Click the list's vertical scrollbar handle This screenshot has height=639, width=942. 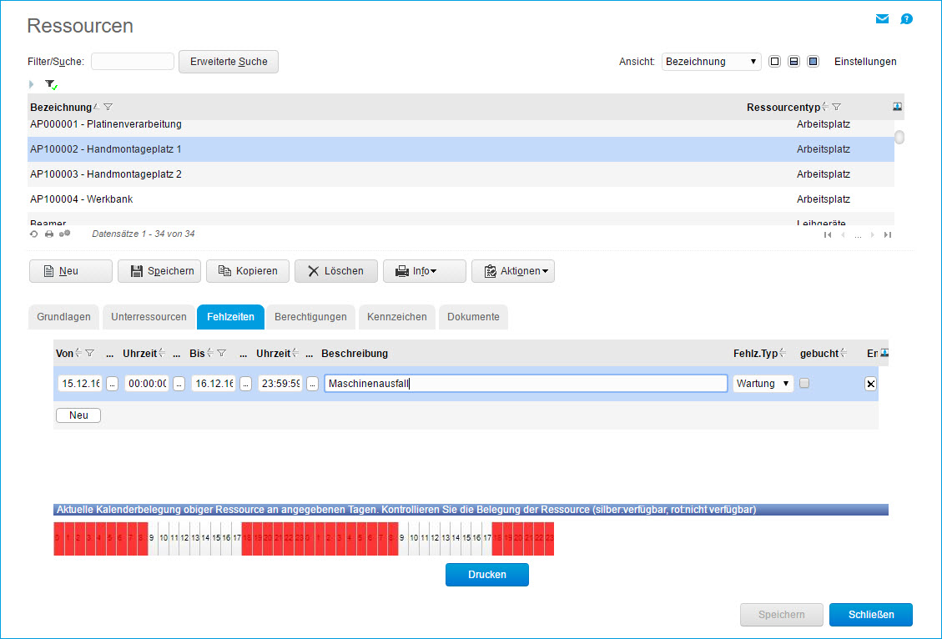click(x=899, y=138)
